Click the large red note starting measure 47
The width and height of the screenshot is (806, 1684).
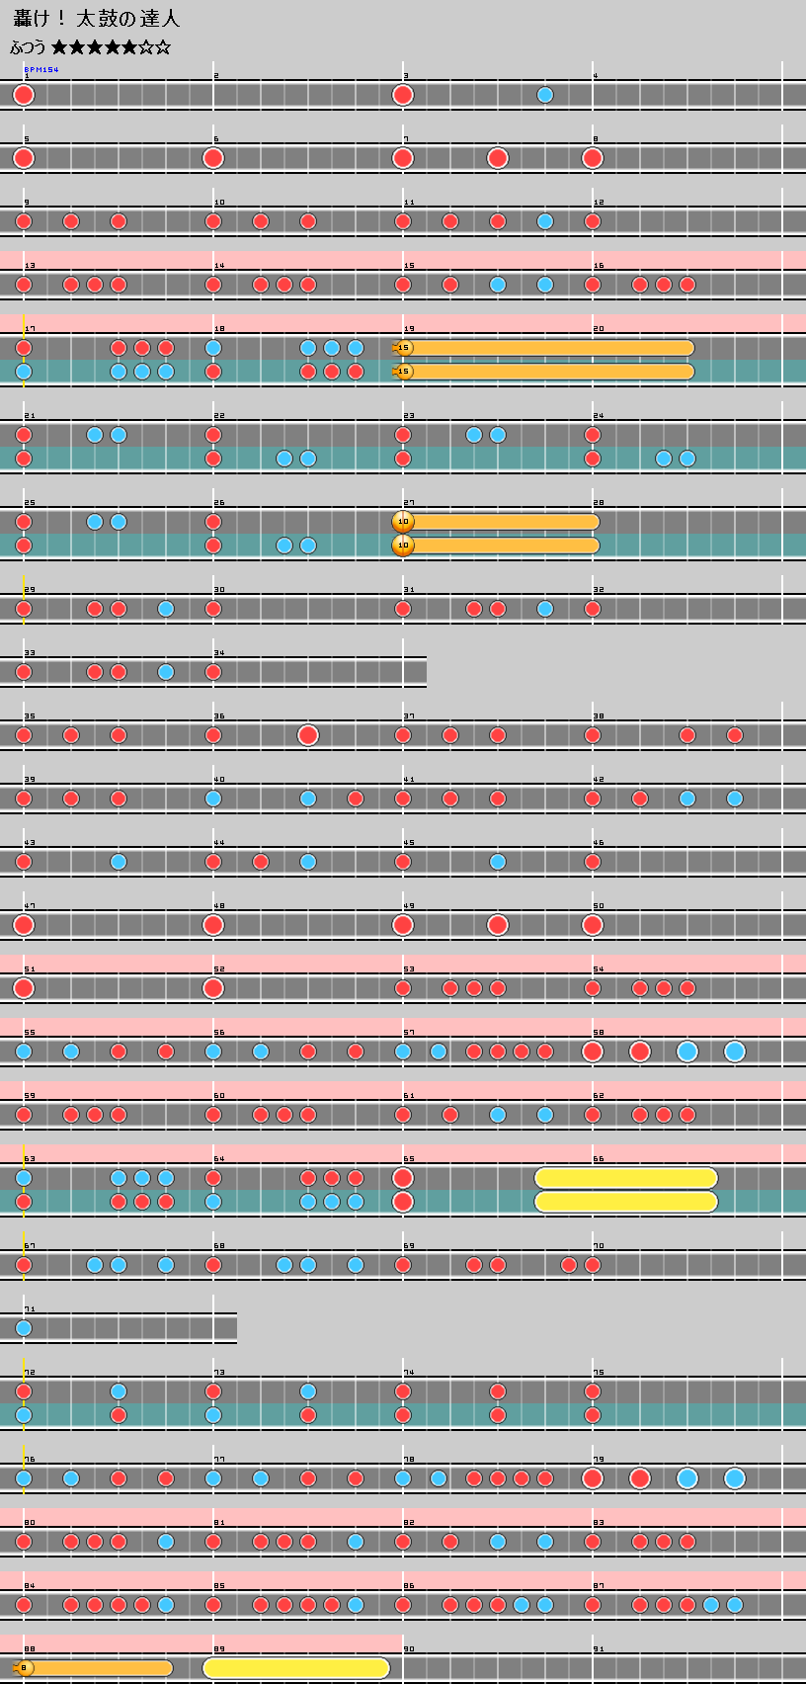pos(24,925)
